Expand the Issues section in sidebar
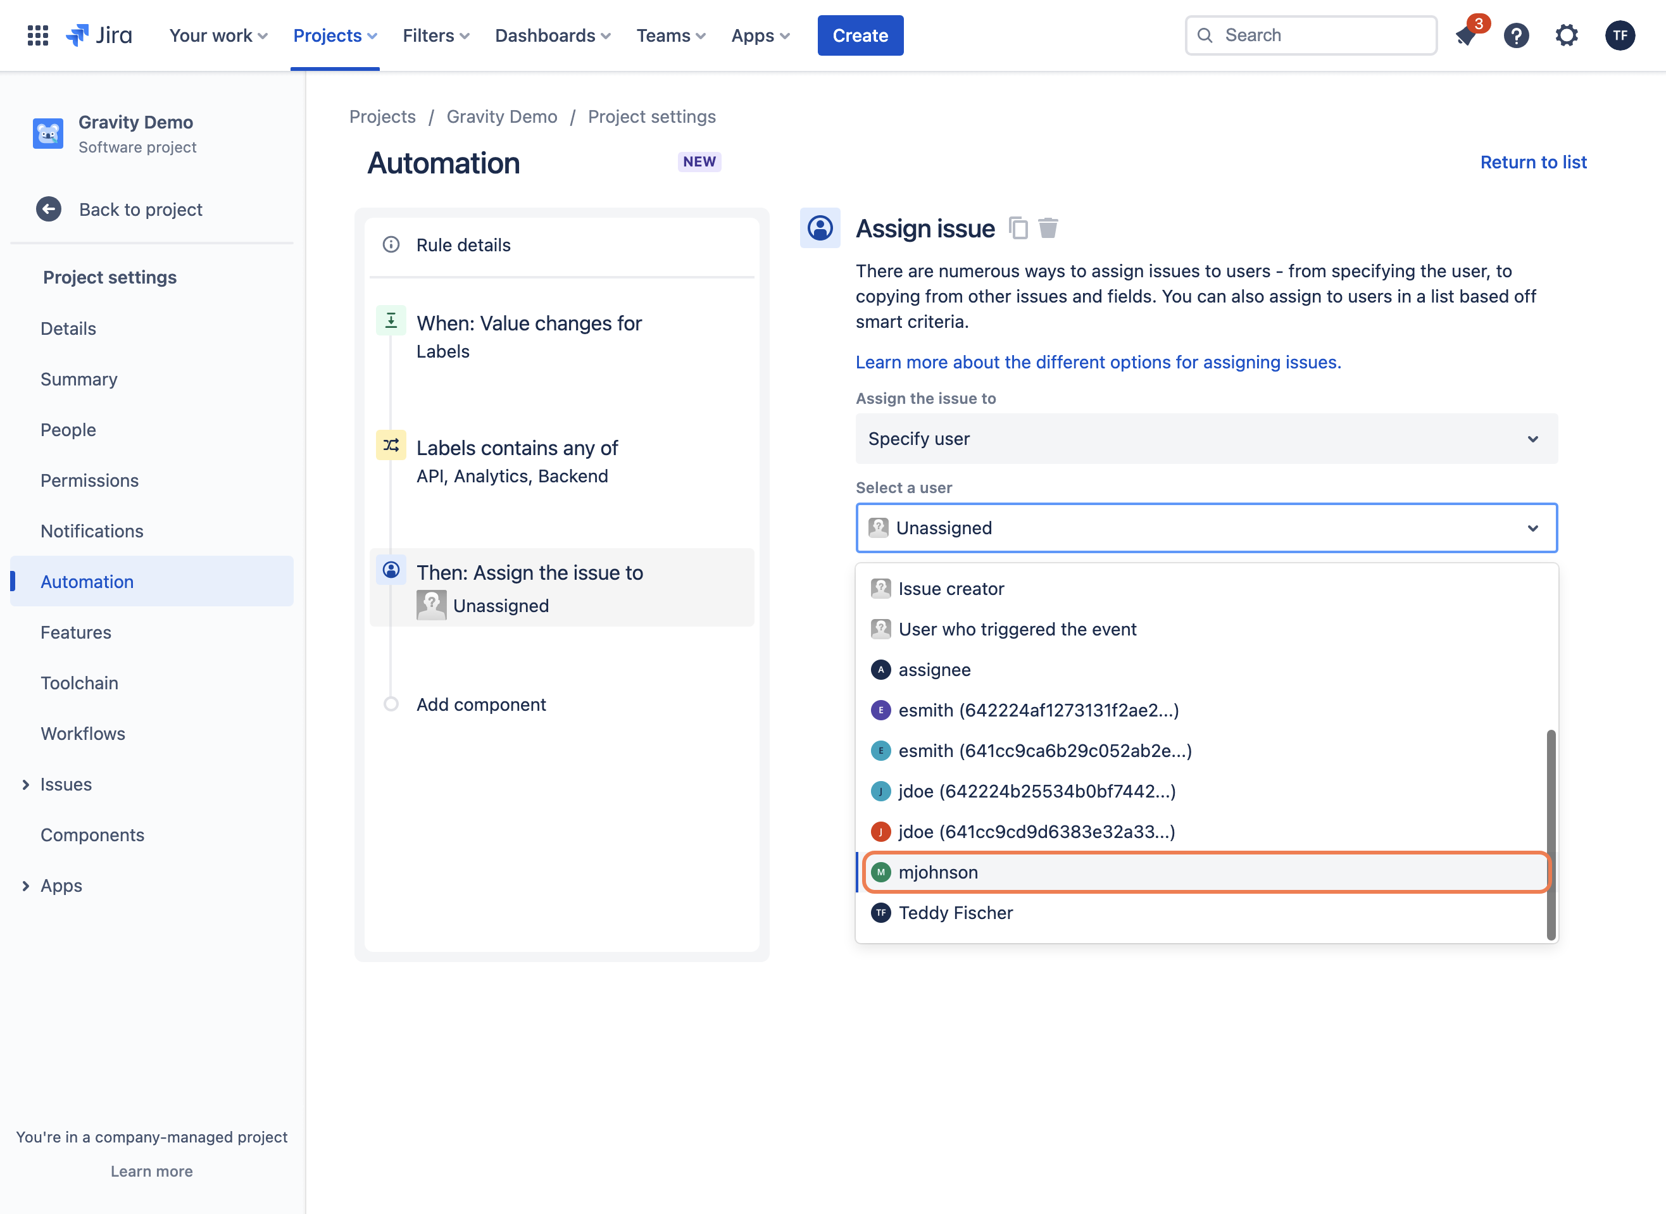Image resolution: width=1666 pixels, height=1214 pixels. 26,785
